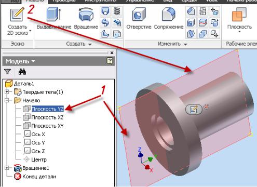Select the Плоскость work plane tool
The image size is (257, 187).
239,18
